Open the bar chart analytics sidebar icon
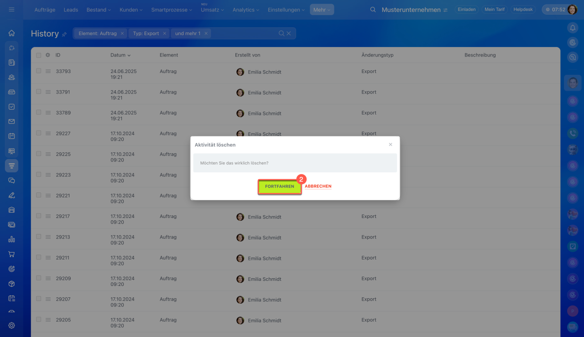Image resolution: width=584 pixels, height=337 pixels. point(11,239)
